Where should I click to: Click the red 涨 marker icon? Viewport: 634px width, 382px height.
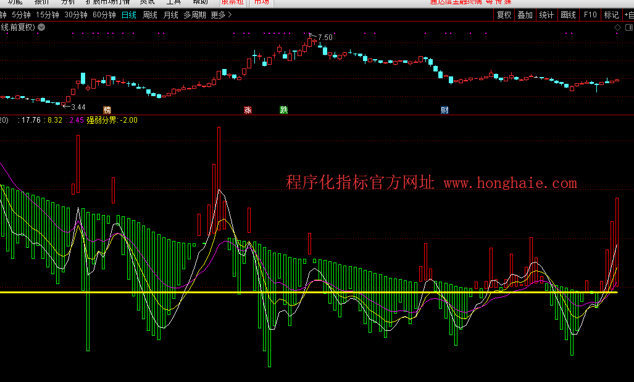pos(248,110)
